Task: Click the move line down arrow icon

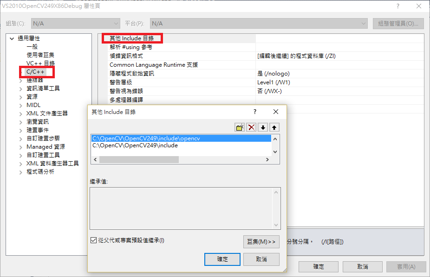Action: (x=263, y=127)
